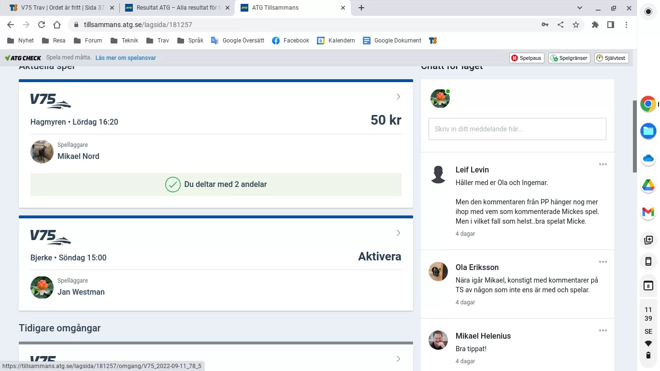660x371 pixels.
Task: Activate the Bjerke Söndag game
Action: [x=379, y=257]
